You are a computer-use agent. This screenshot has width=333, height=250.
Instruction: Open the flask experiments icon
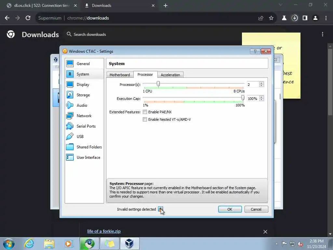(x=284, y=18)
